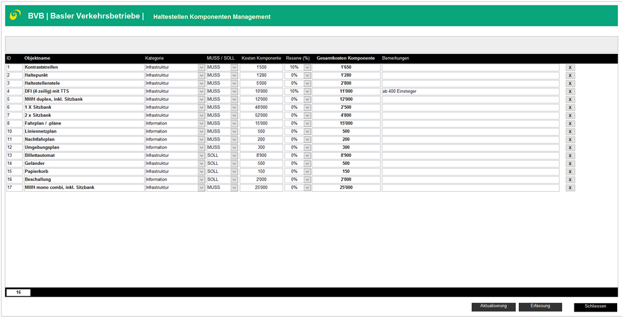
Task: Remove the DFI (4-zeilig) mit TTS row
Action: click(x=570, y=92)
